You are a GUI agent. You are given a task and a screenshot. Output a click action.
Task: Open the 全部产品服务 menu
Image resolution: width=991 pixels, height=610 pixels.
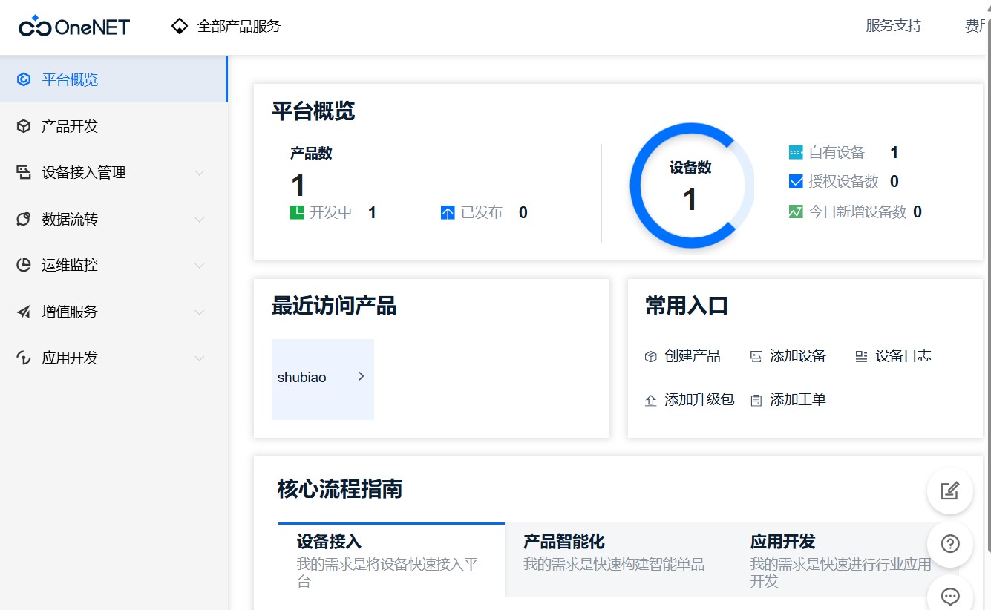coord(226,26)
